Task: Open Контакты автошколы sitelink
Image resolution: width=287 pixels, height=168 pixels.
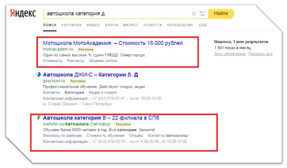Action: click(x=168, y=136)
